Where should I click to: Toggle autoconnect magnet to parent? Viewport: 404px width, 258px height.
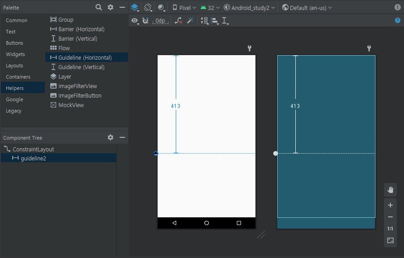145,20
